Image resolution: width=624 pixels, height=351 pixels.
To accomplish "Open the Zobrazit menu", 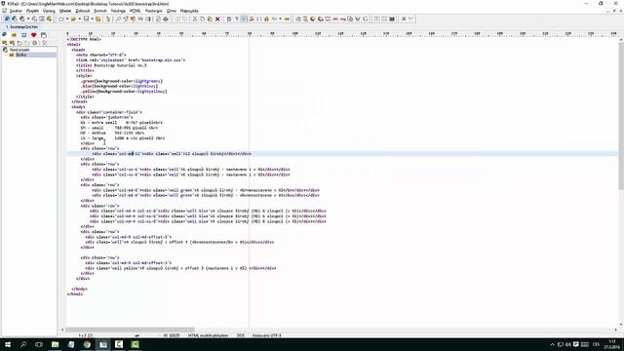I will (83, 11).
